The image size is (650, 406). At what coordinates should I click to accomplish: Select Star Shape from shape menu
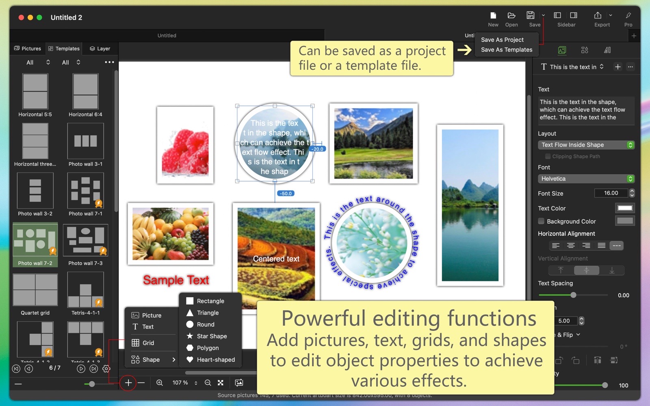[212, 336]
